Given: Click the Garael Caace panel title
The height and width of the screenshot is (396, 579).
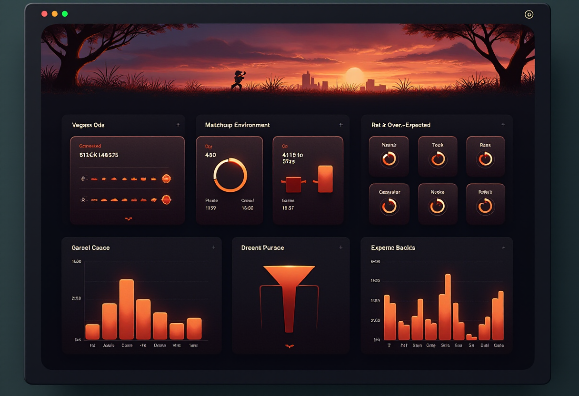Looking at the screenshot, I should click(91, 247).
